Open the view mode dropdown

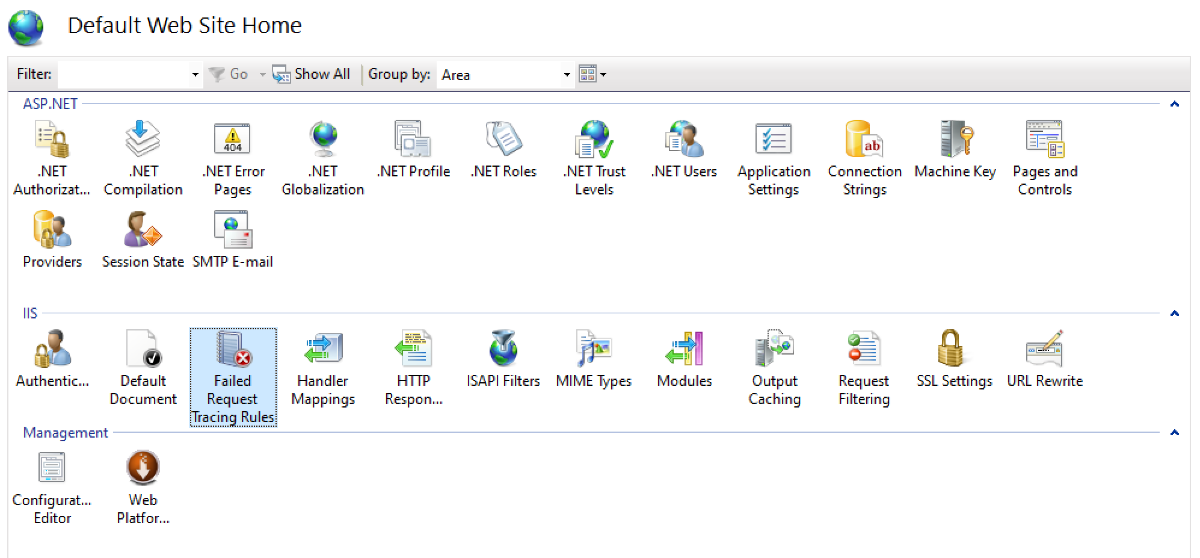point(592,75)
